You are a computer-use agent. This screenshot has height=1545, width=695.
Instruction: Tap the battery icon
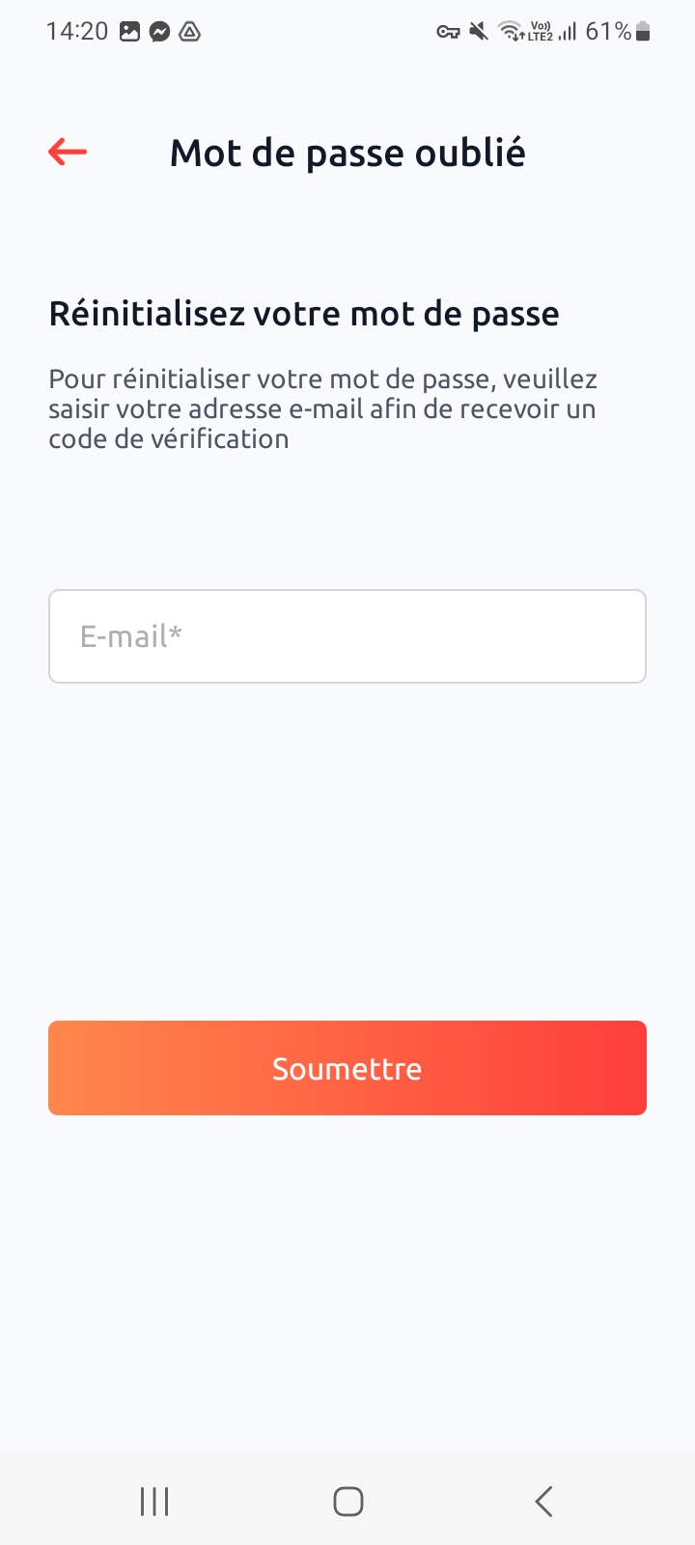(643, 32)
